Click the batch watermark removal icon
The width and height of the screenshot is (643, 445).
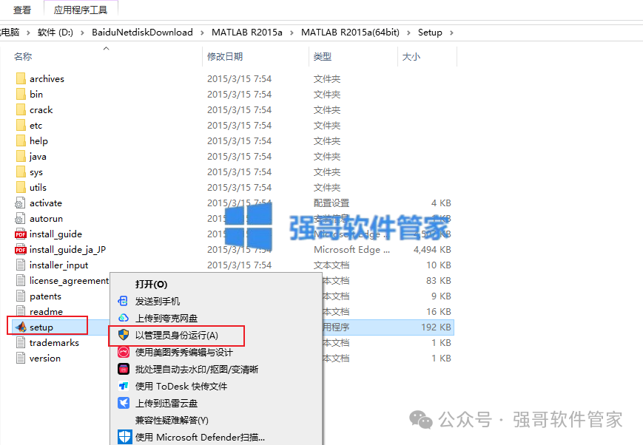[x=124, y=369]
